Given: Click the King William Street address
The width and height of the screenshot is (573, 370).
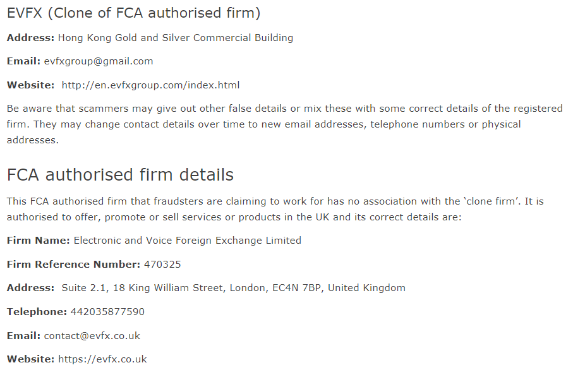Looking at the screenshot, I should (234, 288).
